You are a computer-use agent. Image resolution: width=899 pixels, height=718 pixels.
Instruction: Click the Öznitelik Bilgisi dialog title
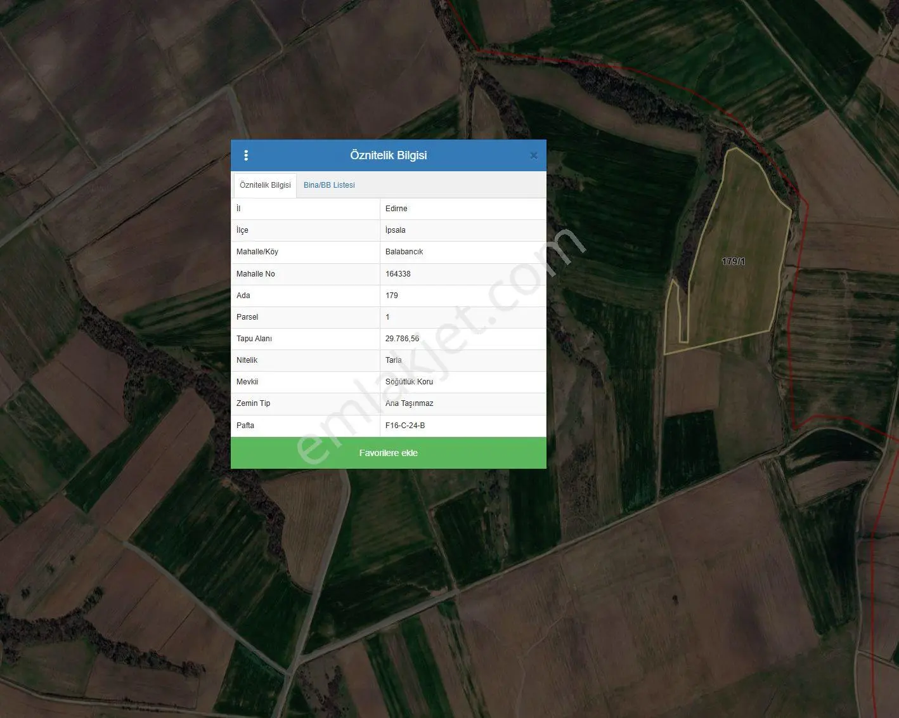pyautogui.click(x=389, y=155)
